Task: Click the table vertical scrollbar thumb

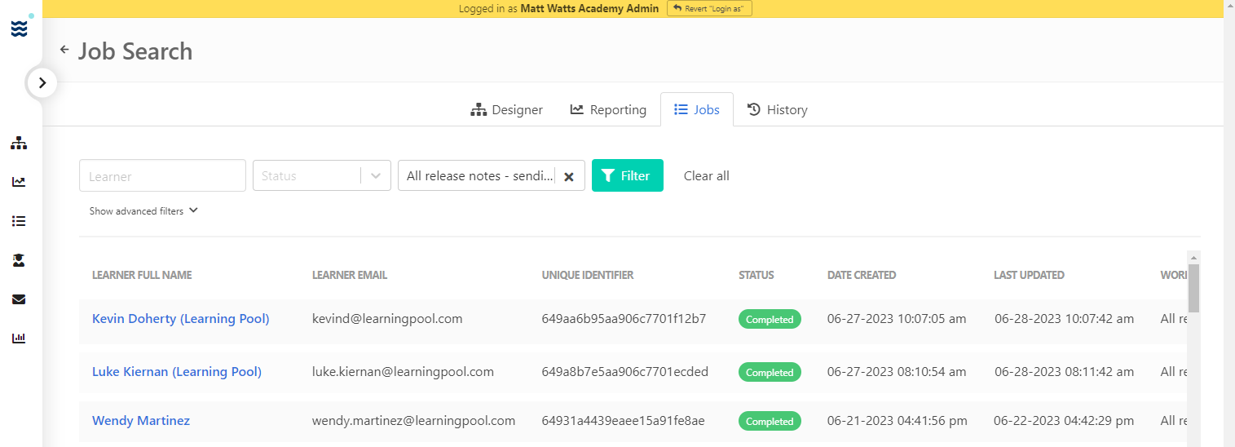Action: [x=1193, y=288]
